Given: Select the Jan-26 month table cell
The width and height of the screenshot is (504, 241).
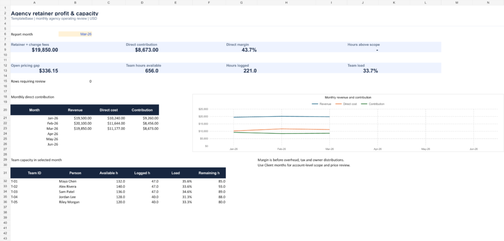Looking at the screenshot, I should [x=34, y=118].
